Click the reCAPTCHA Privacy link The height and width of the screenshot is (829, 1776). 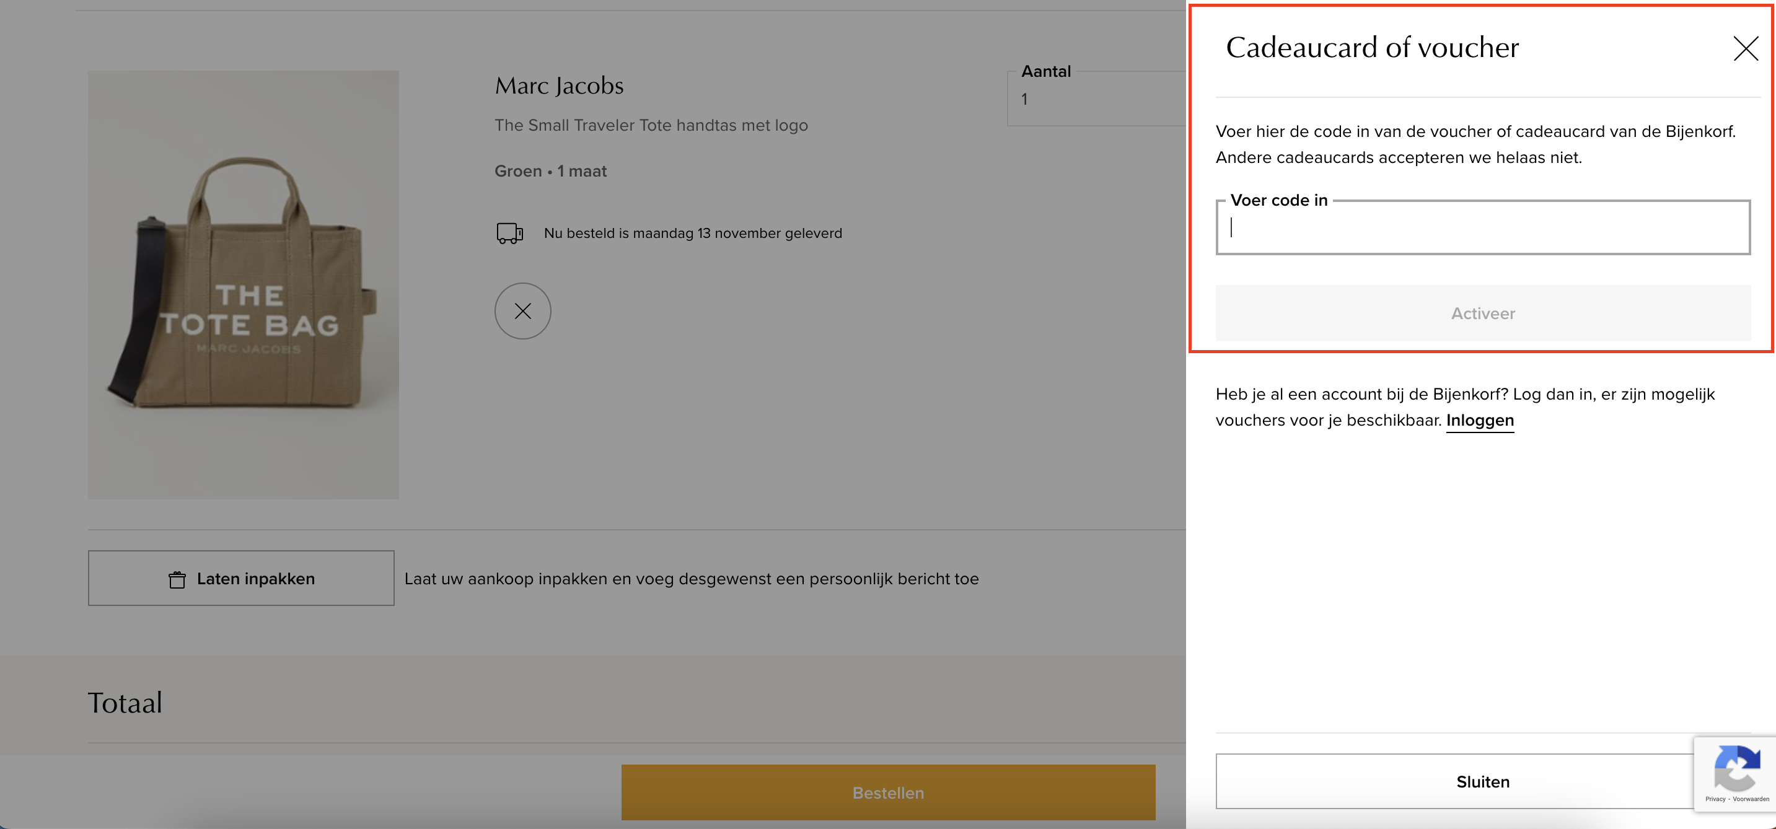click(1715, 799)
